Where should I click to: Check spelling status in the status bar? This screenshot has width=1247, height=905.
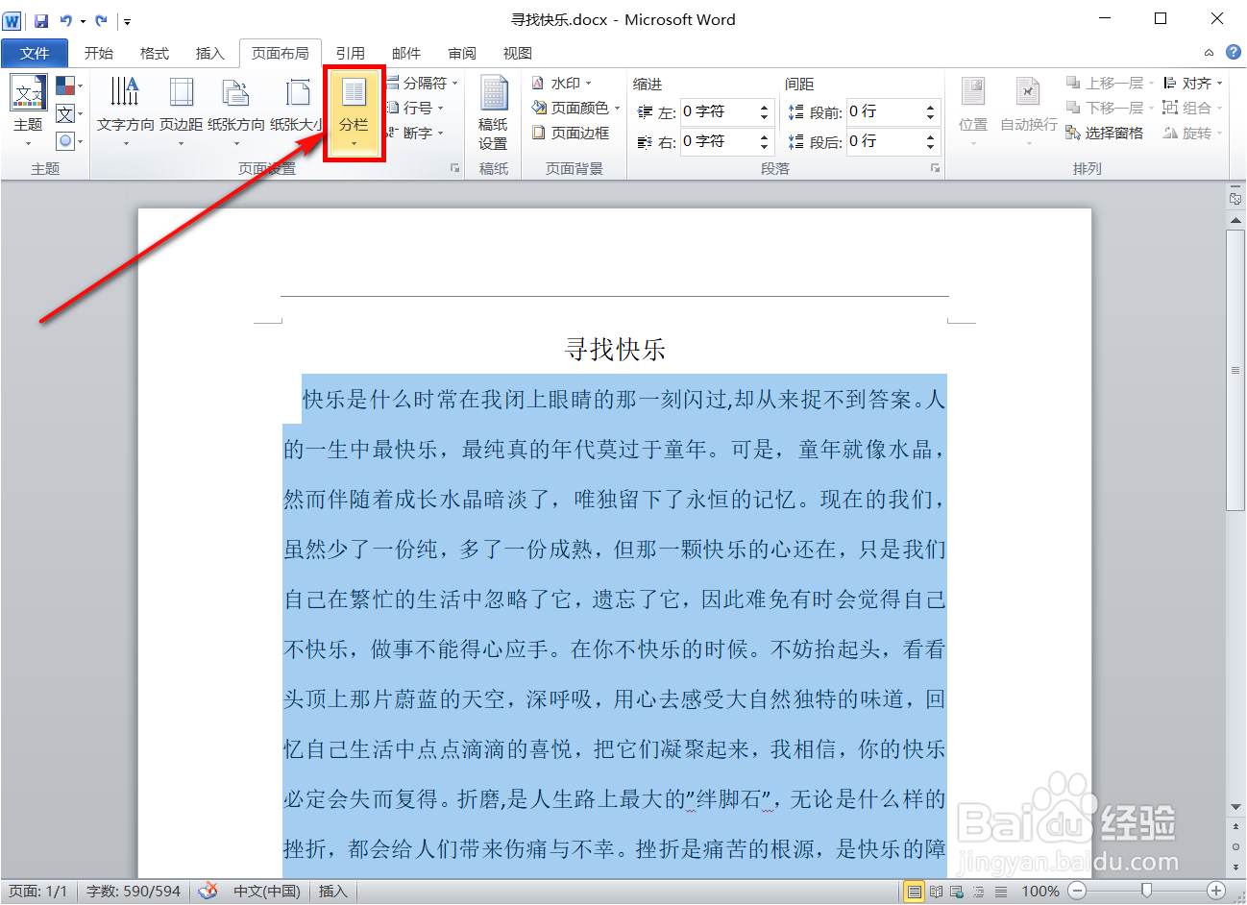tap(208, 892)
